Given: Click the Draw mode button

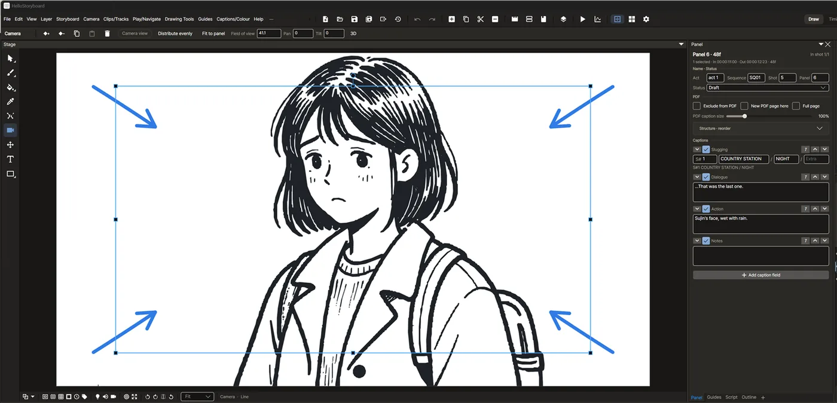Looking at the screenshot, I should [x=814, y=19].
